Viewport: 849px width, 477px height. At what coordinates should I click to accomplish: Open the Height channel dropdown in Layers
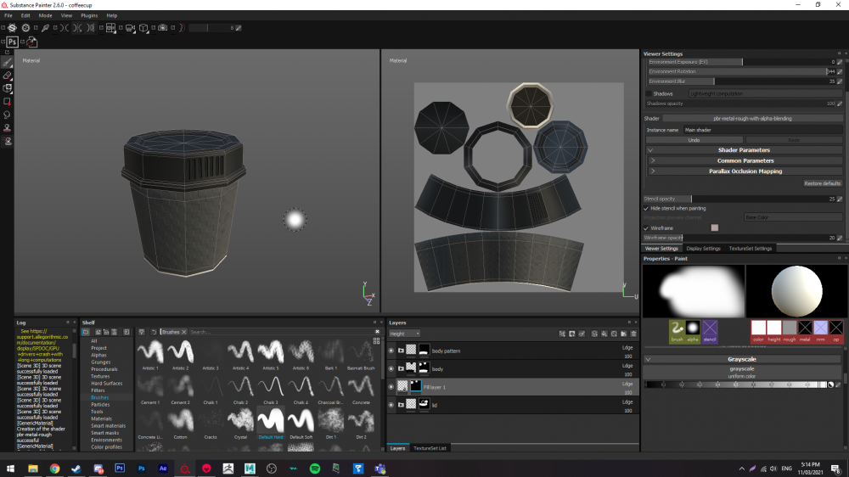[x=403, y=334]
